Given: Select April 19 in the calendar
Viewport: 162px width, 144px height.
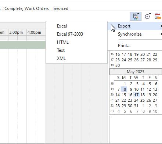Looking at the screenshot, I should click(x=136, y=54).
